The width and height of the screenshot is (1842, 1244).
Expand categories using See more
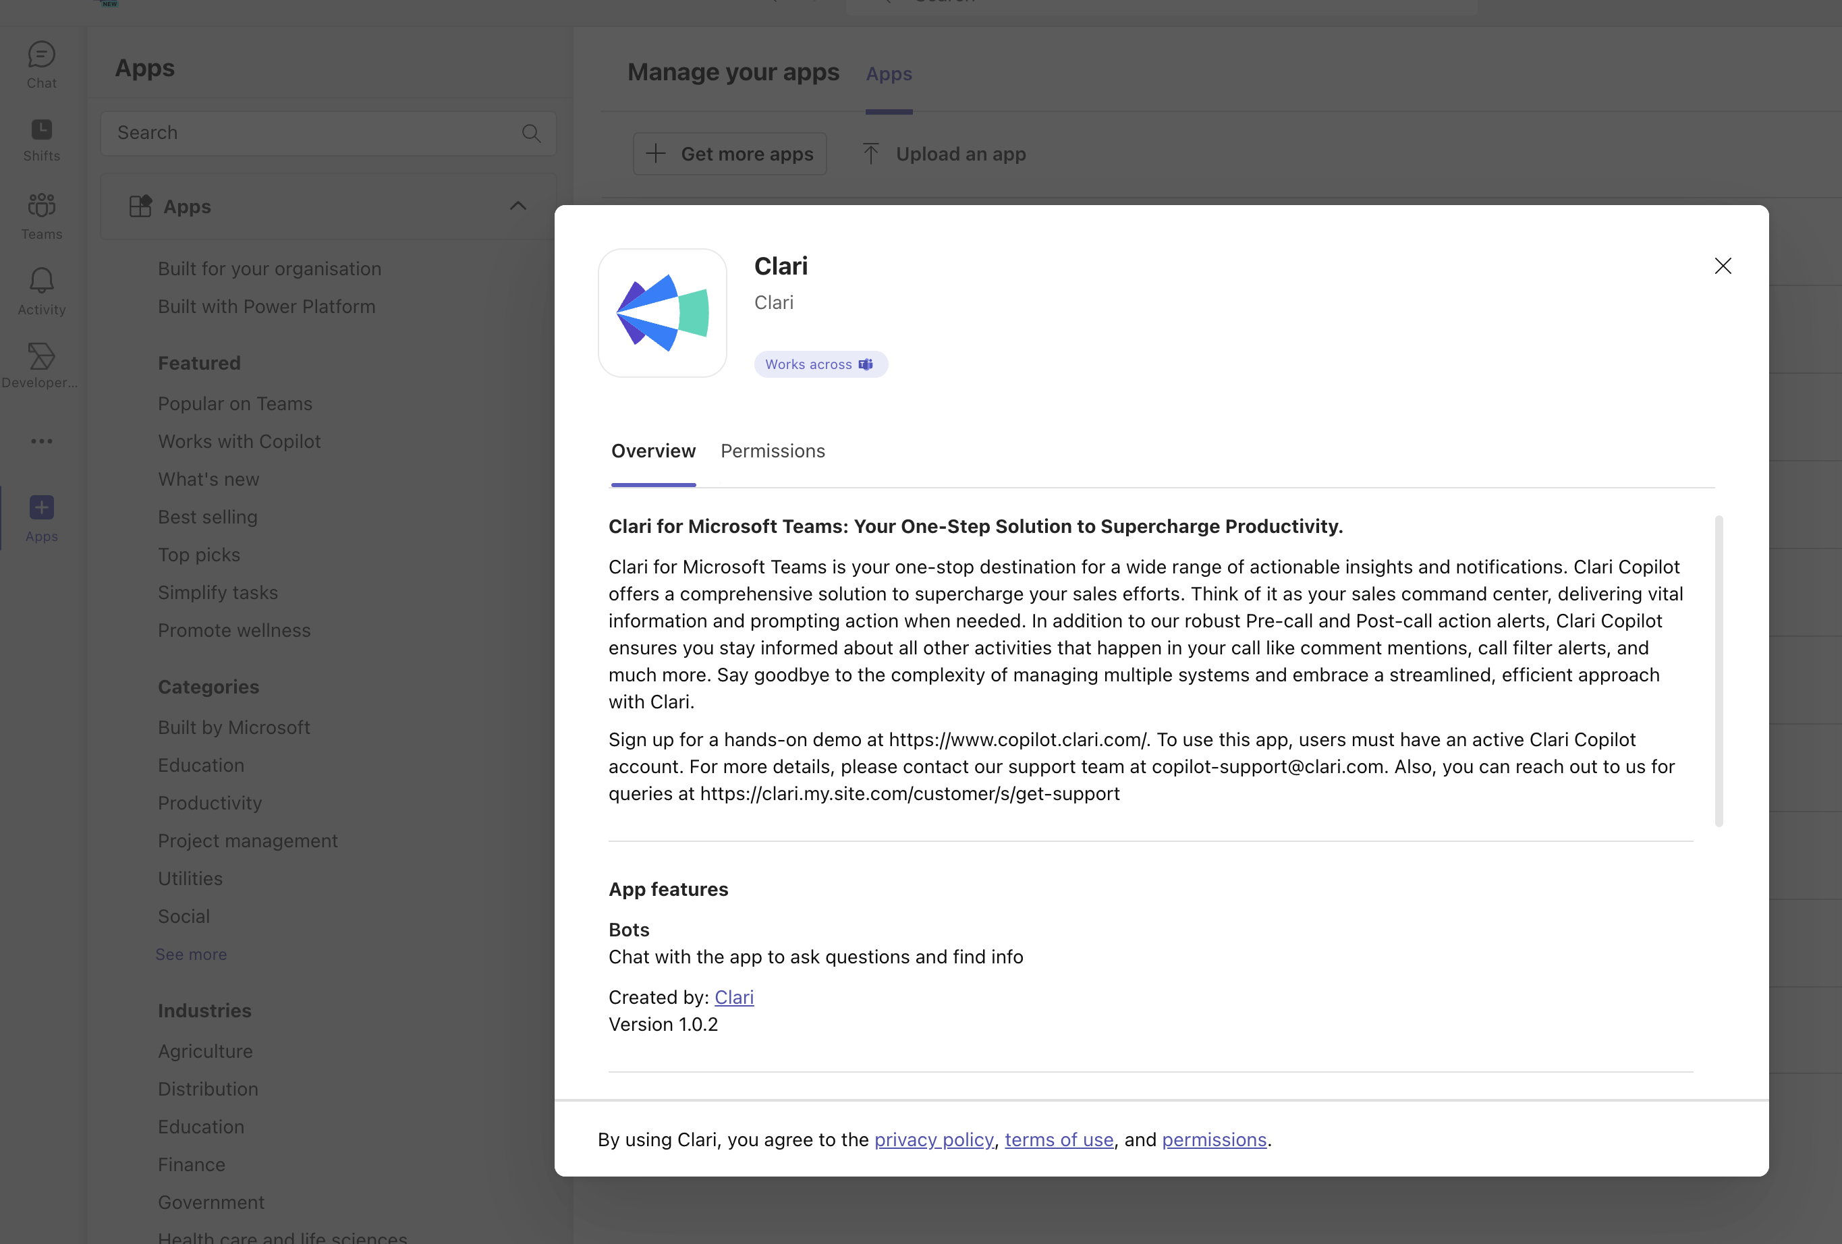coord(190,954)
